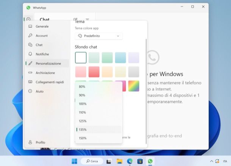Show hidden system tray icons
The image size is (231, 166).
(x=211, y=161)
